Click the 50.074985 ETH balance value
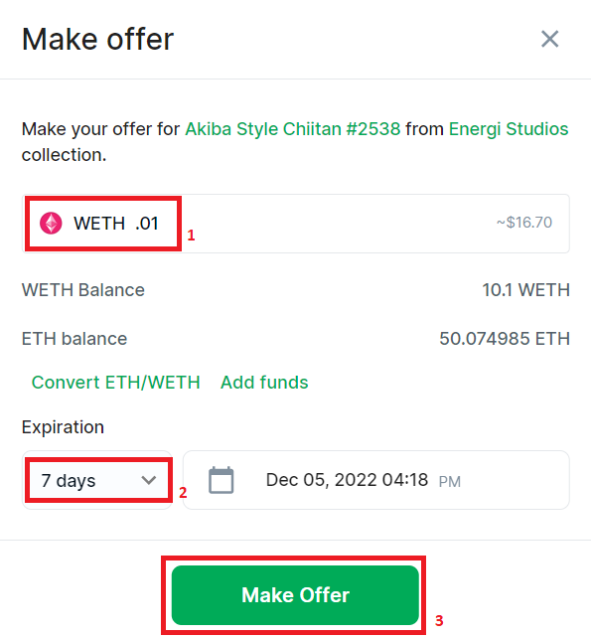Image resolution: width=591 pixels, height=639 pixels. [x=505, y=339]
